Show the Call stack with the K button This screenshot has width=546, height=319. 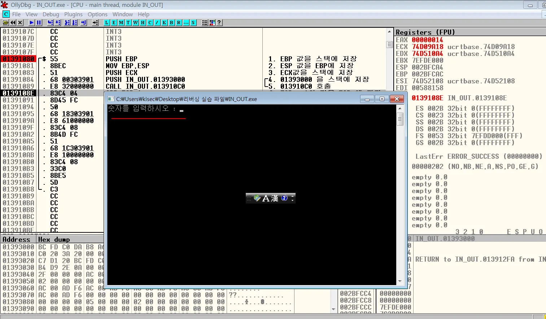[x=164, y=22]
